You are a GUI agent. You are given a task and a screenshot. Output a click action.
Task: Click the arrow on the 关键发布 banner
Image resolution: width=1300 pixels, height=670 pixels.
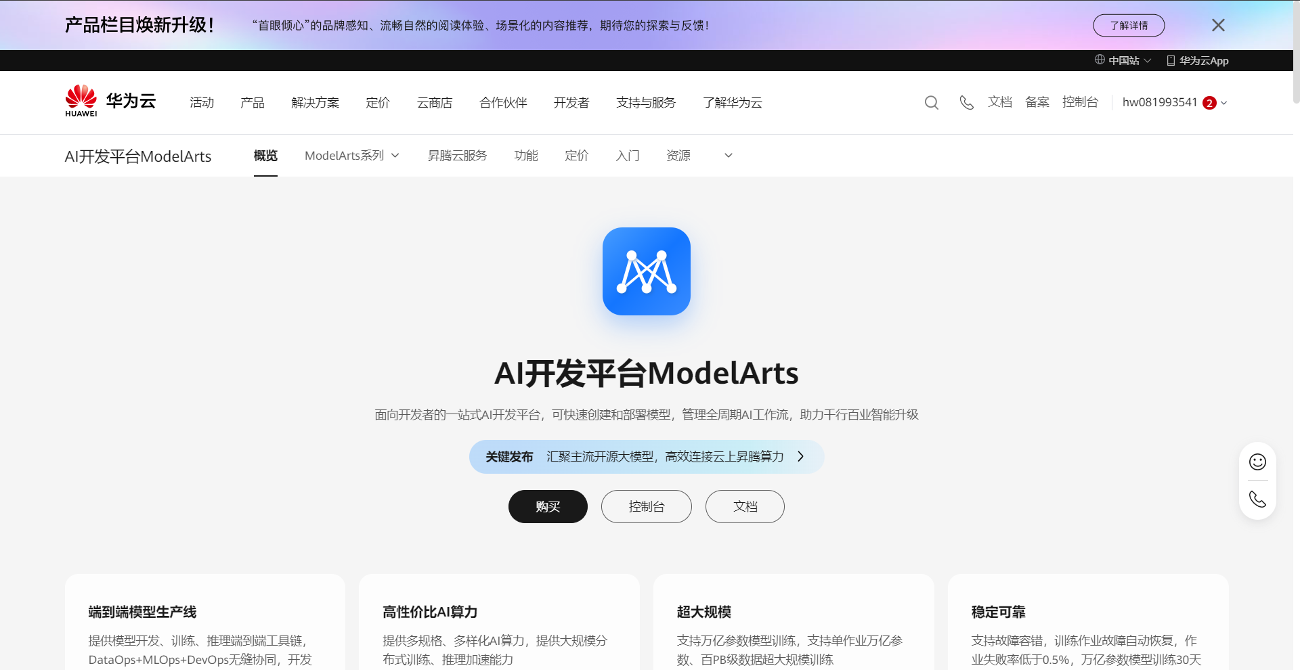point(801,457)
